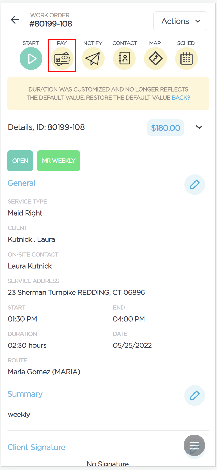Open the Actions dropdown
This screenshot has width=217, height=470.
click(x=180, y=21)
